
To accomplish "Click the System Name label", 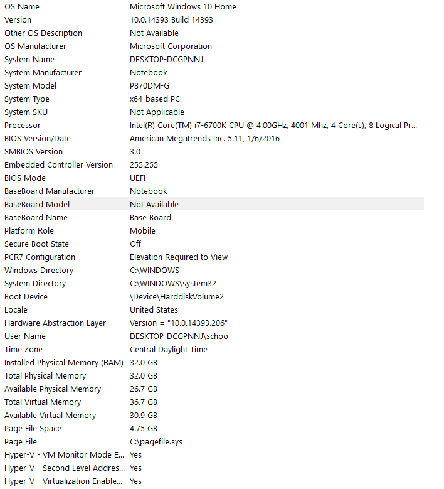I will click(x=29, y=59).
